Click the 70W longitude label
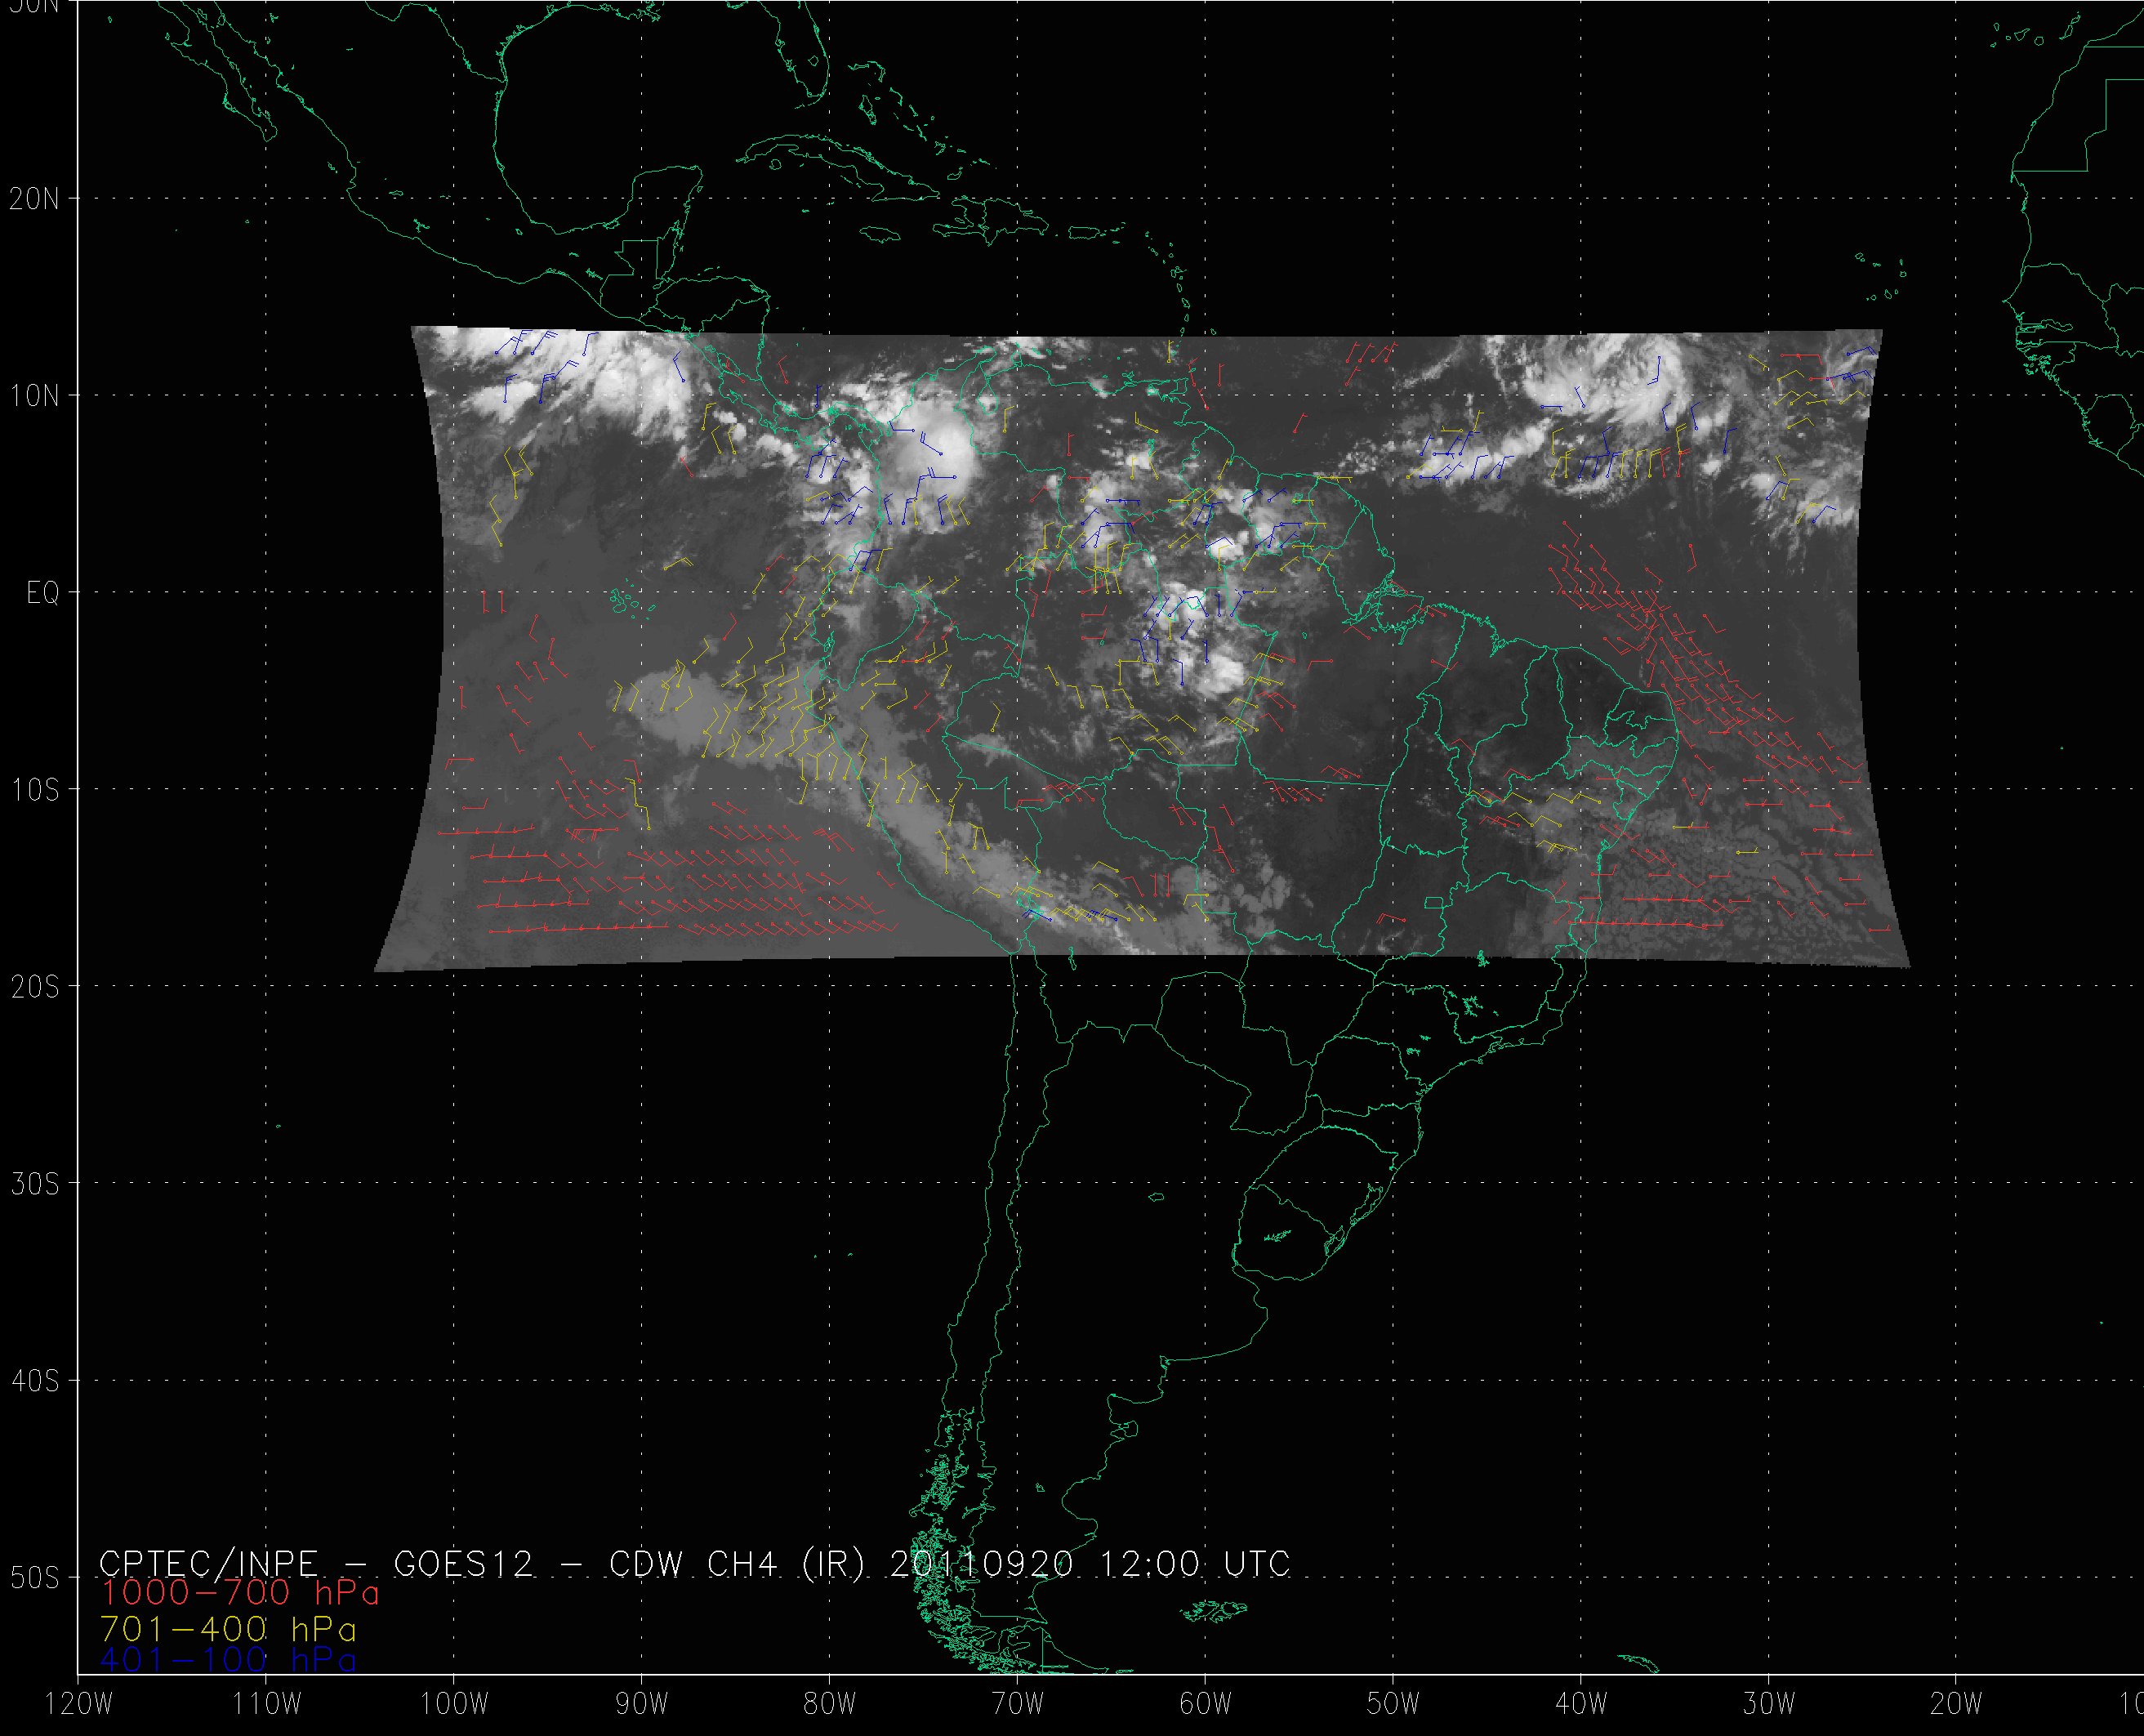The image size is (2144, 1736). (x=1018, y=1705)
